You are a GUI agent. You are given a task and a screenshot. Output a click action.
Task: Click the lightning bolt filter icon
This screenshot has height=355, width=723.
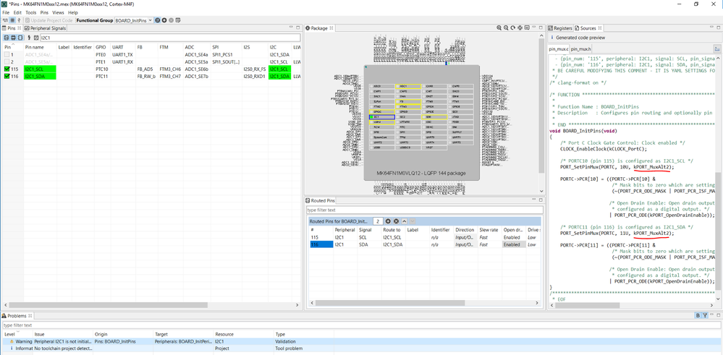click(x=30, y=38)
